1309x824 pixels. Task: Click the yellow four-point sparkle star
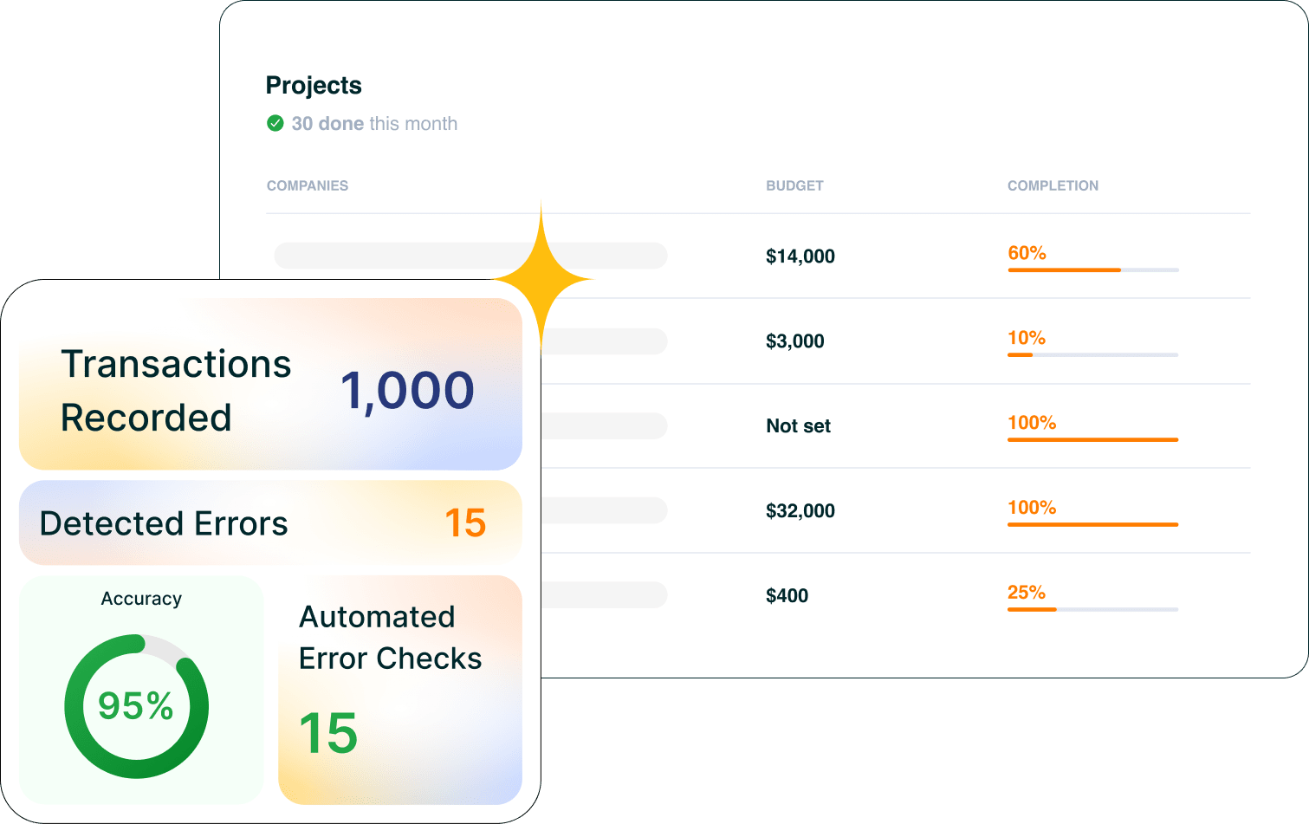point(541,279)
